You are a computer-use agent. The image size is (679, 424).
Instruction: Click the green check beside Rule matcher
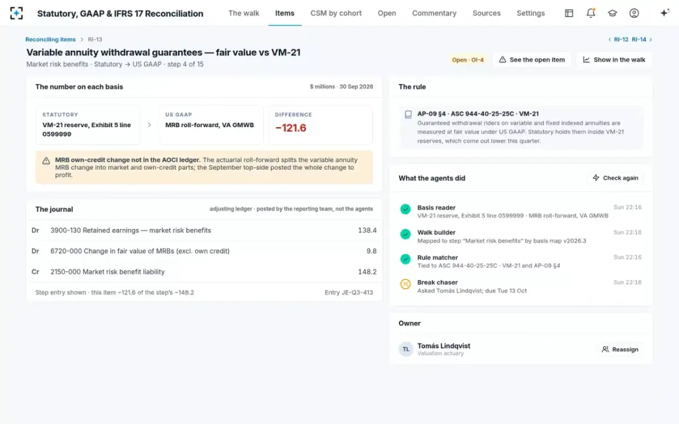(405, 259)
